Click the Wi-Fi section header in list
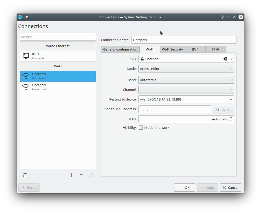 point(58,66)
